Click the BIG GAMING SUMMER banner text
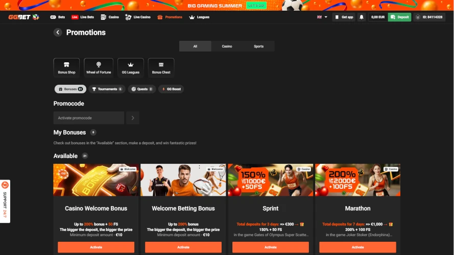This screenshot has width=454, height=255. pos(214,6)
